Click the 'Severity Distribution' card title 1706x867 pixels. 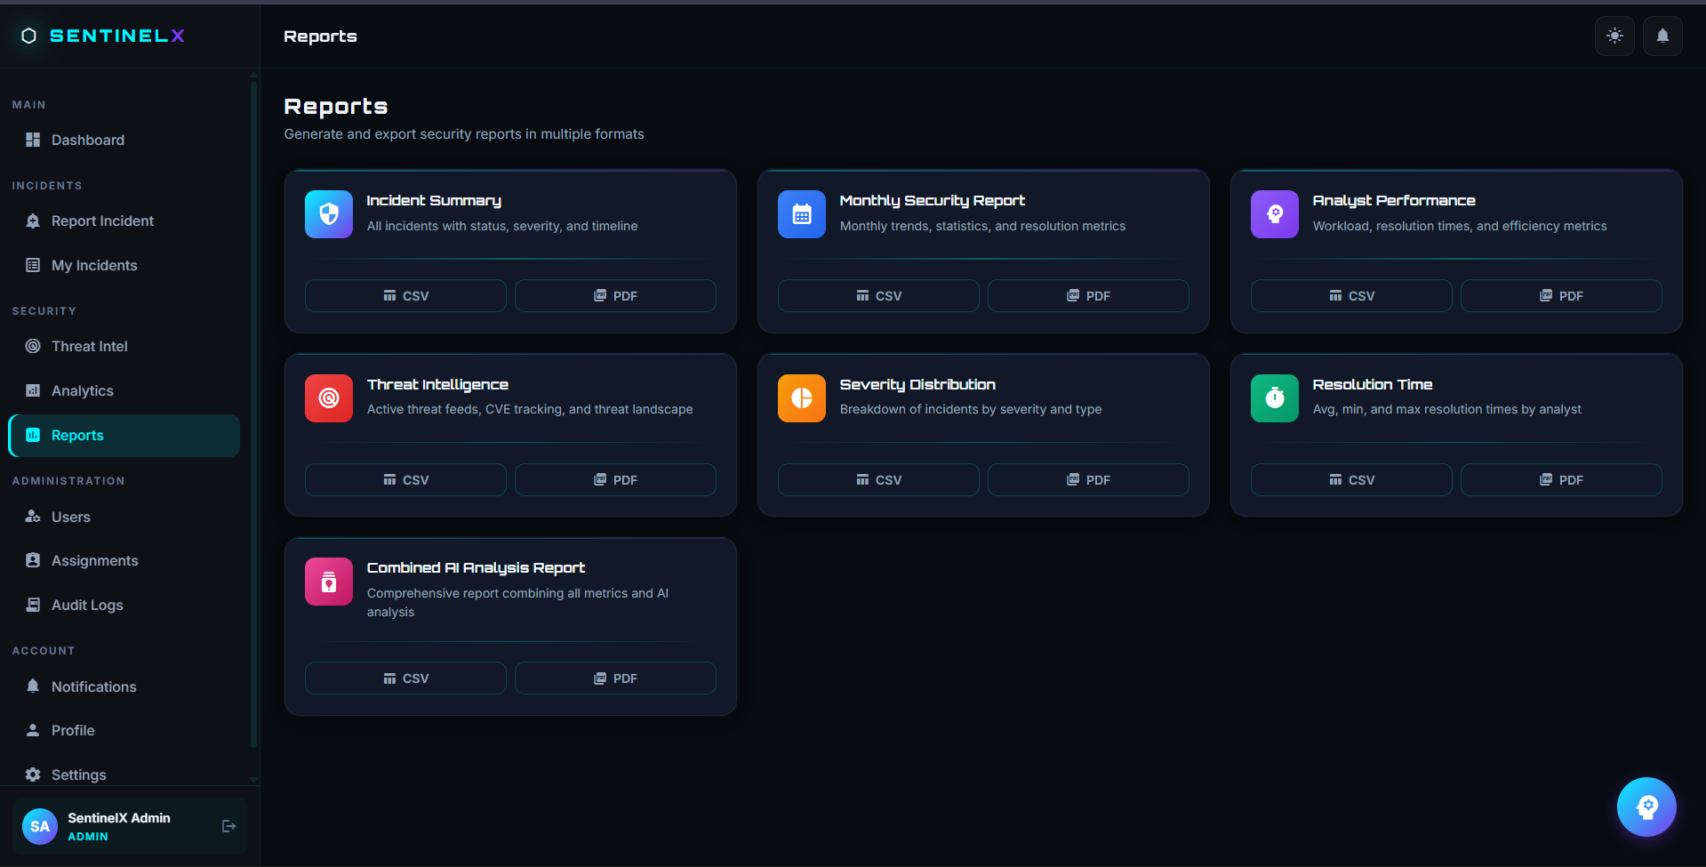click(917, 384)
